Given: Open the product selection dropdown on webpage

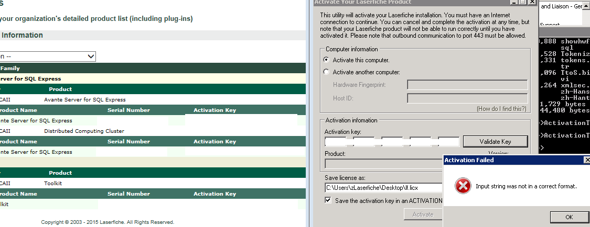Looking at the screenshot, I should [47, 56].
